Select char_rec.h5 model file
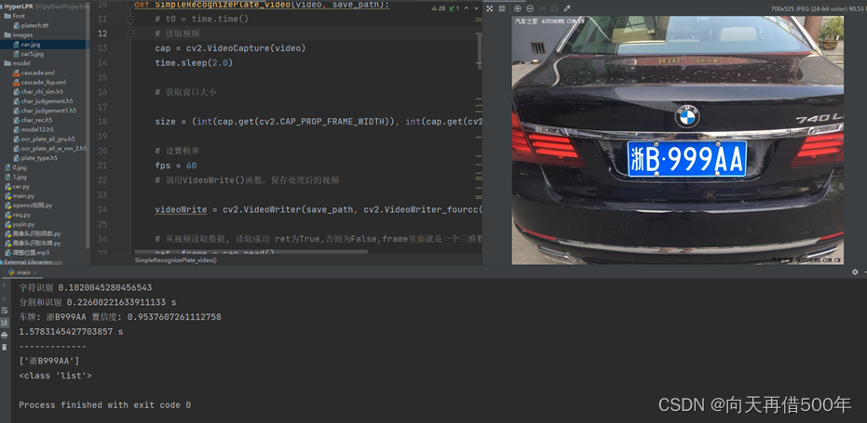867x423 pixels. tap(33, 120)
